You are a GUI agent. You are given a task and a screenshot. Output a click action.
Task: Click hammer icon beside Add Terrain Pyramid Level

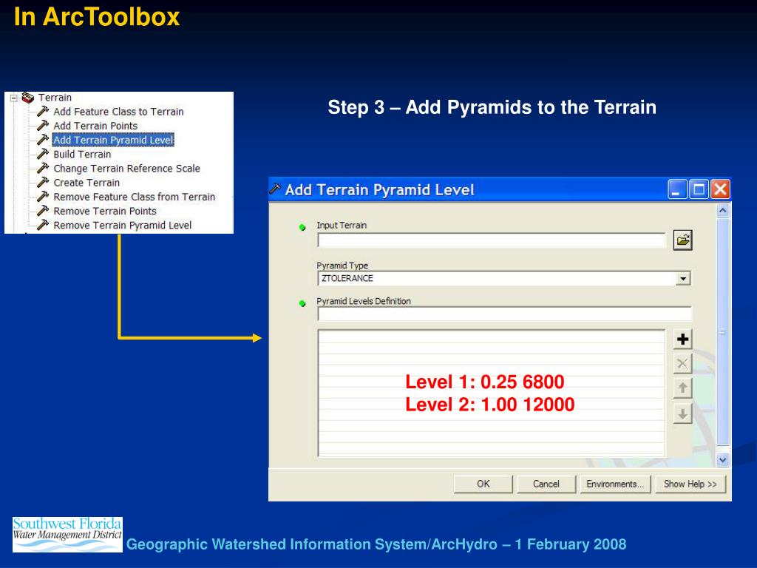pyautogui.click(x=43, y=140)
